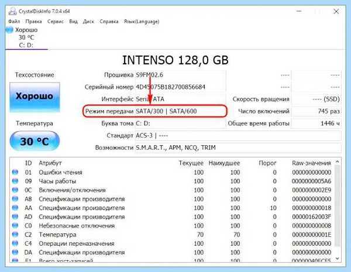
Task: Click the Интерфейс field Serial ATA
Action: (180, 99)
